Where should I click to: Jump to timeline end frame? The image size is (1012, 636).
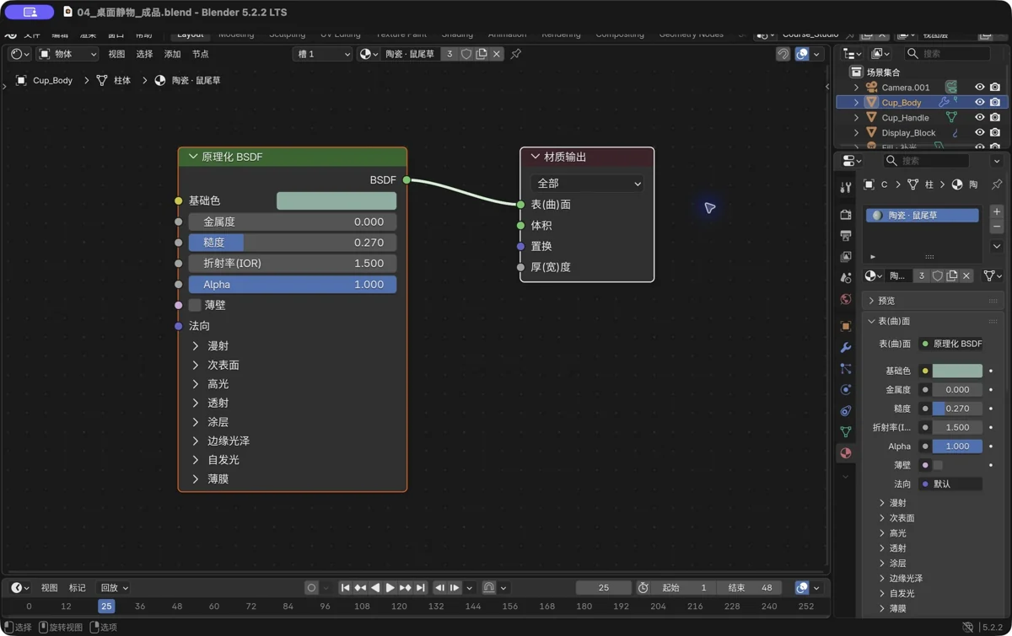tap(421, 588)
